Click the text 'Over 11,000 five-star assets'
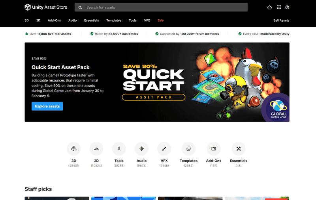316x200 pixels. click(x=50, y=34)
